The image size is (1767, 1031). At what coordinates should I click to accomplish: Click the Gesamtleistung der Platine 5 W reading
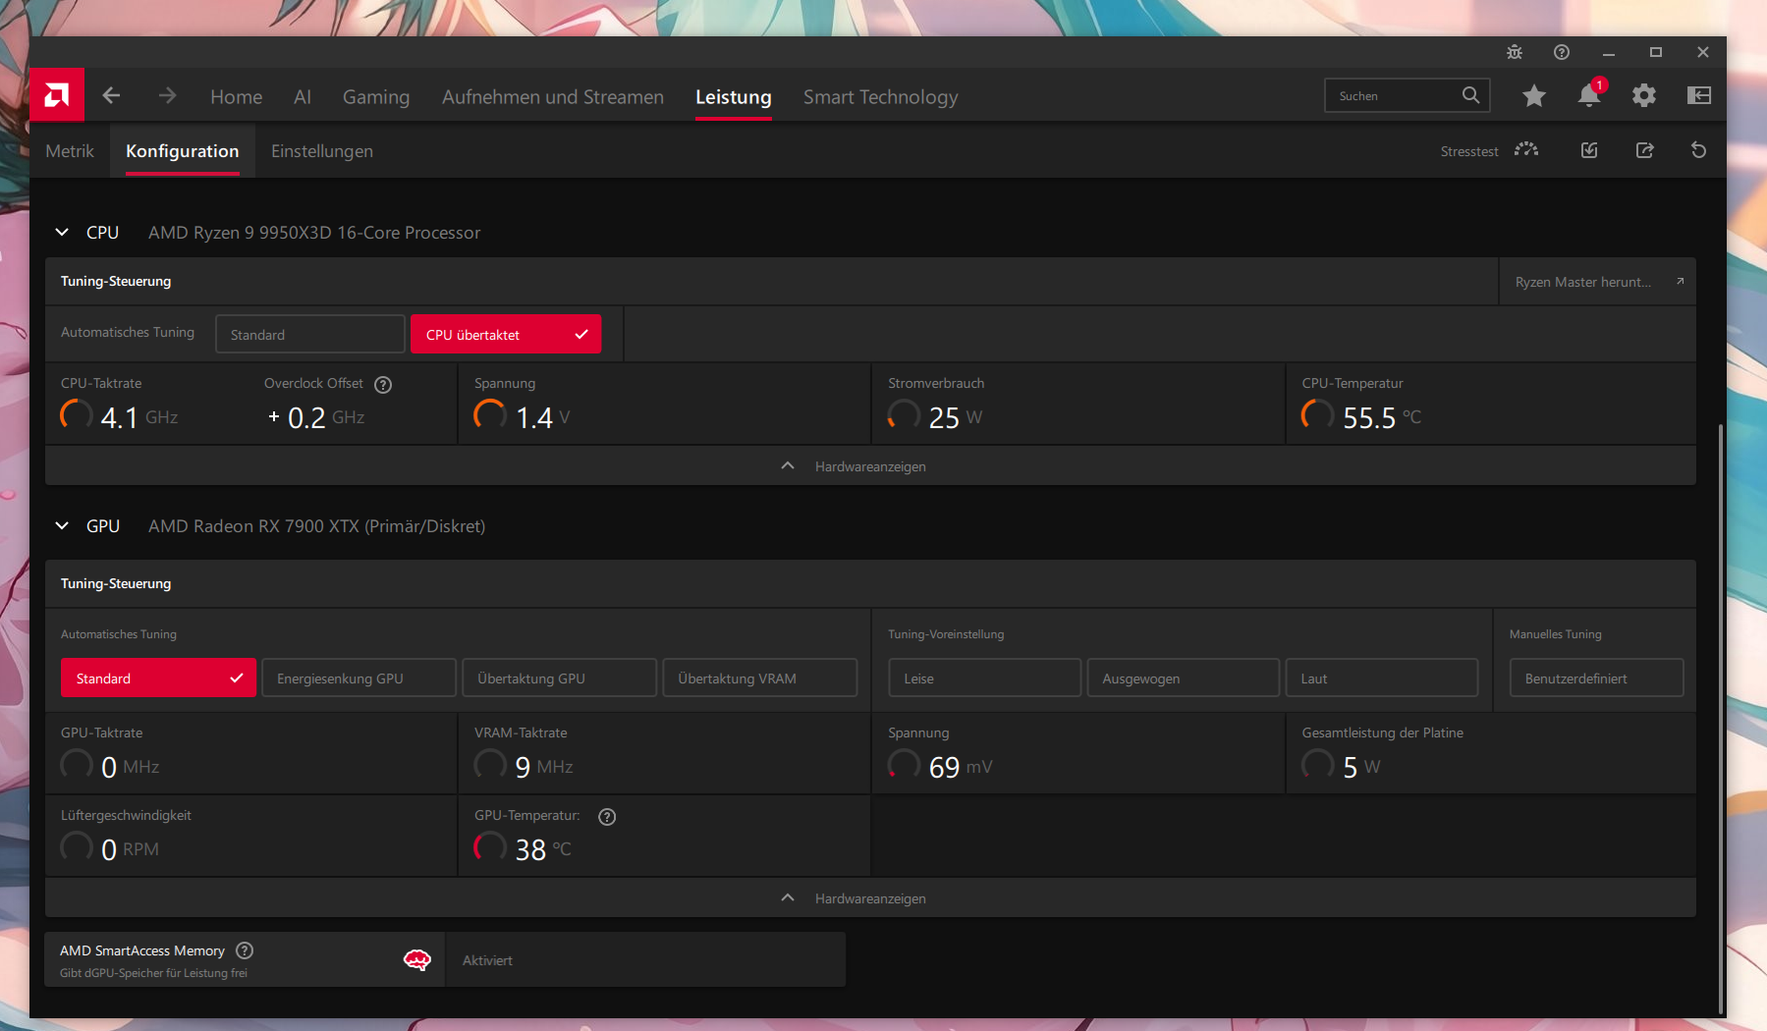tap(1342, 767)
